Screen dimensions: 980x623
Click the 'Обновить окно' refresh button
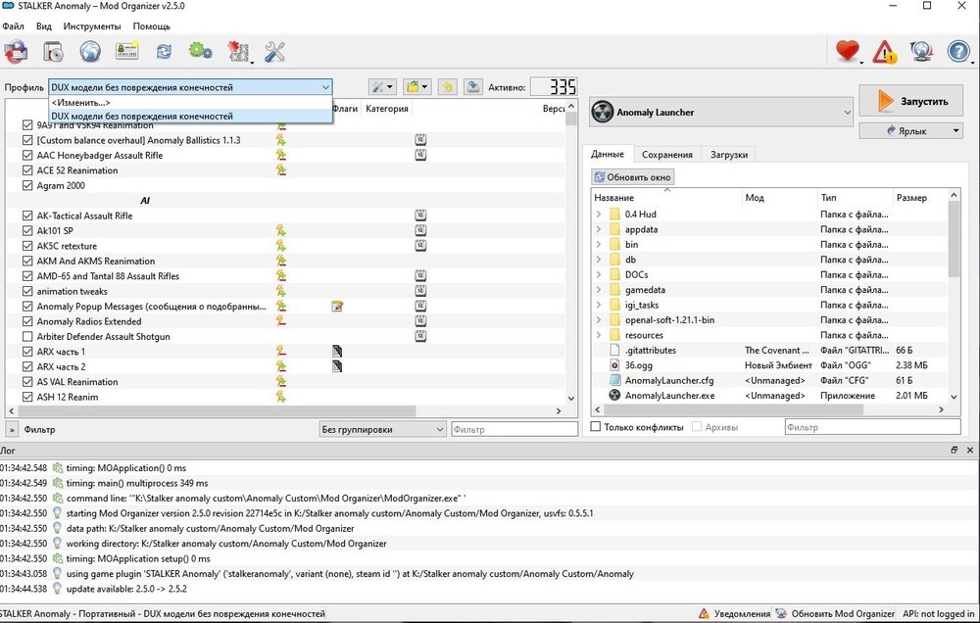633,177
